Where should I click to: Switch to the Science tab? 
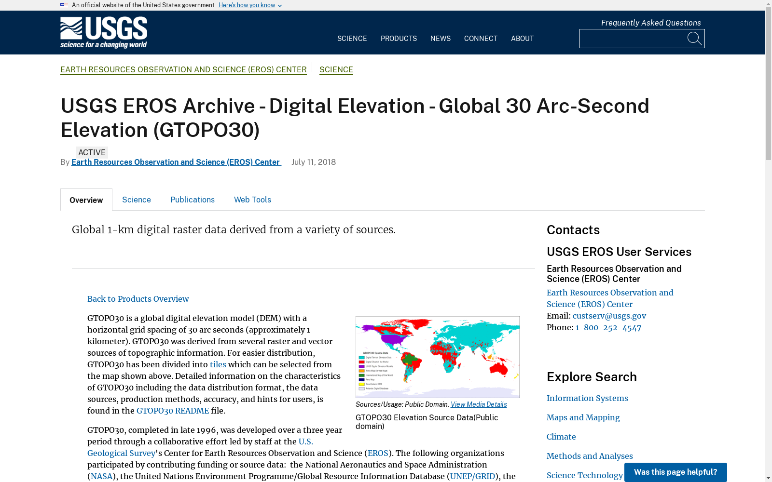(x=137, y=200)
